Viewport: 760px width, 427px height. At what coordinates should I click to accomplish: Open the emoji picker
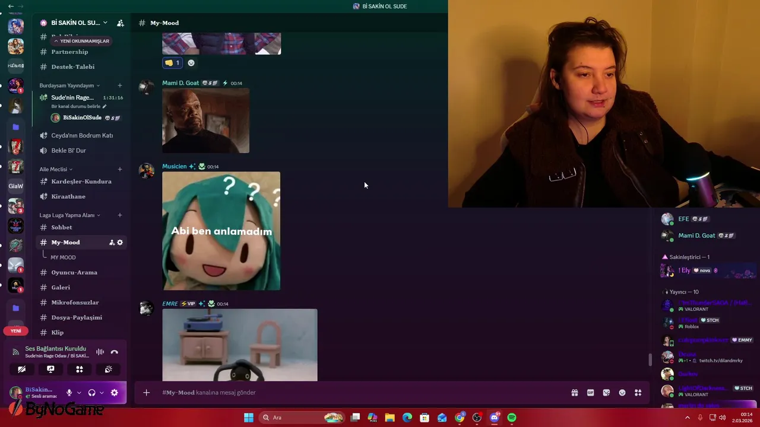(x=622, y=393)
